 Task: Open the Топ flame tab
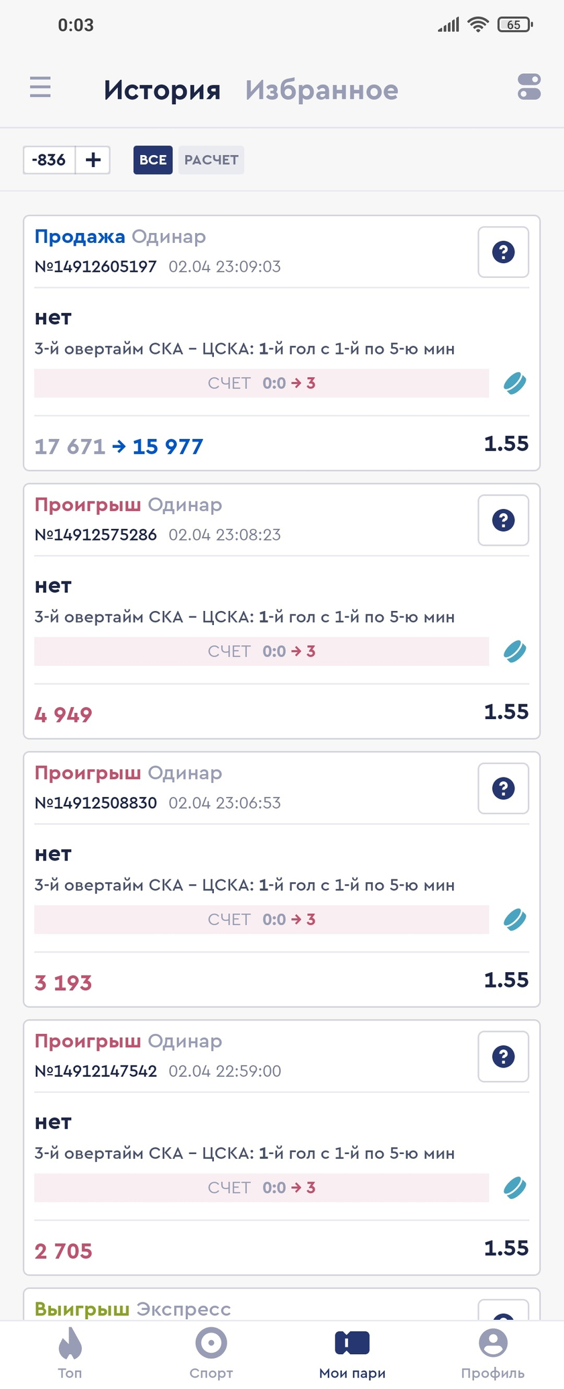(x=70, y=1353)
